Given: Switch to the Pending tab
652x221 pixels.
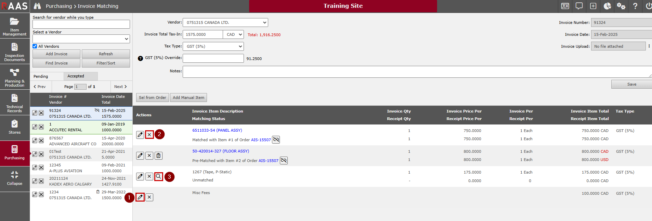Looking at the screenshot, I should point(41,76).
